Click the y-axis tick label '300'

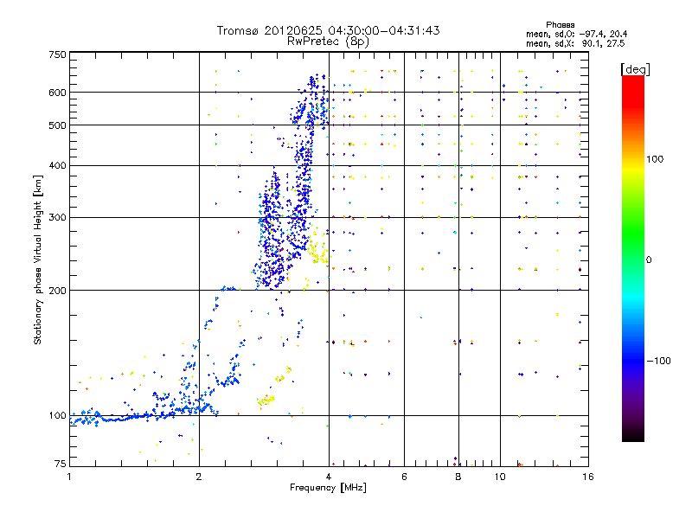(57, 217)
